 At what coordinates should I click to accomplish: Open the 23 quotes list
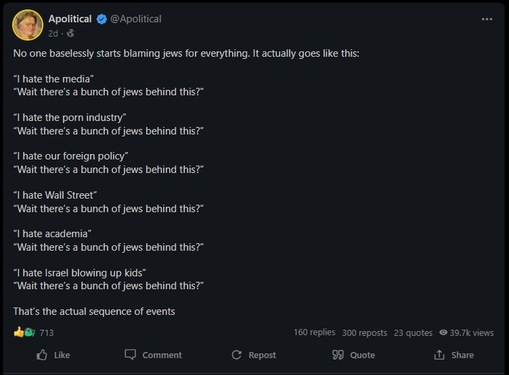413,333
